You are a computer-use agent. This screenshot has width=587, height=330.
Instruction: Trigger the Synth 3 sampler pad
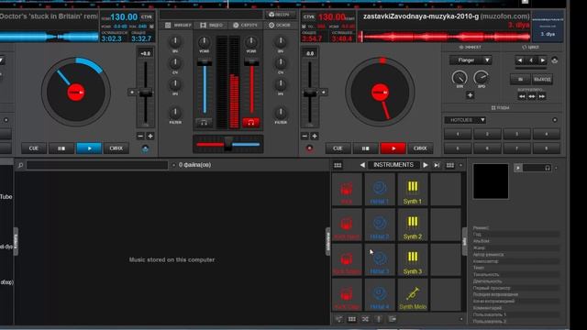pyautogui.click(x=413, y=260)
